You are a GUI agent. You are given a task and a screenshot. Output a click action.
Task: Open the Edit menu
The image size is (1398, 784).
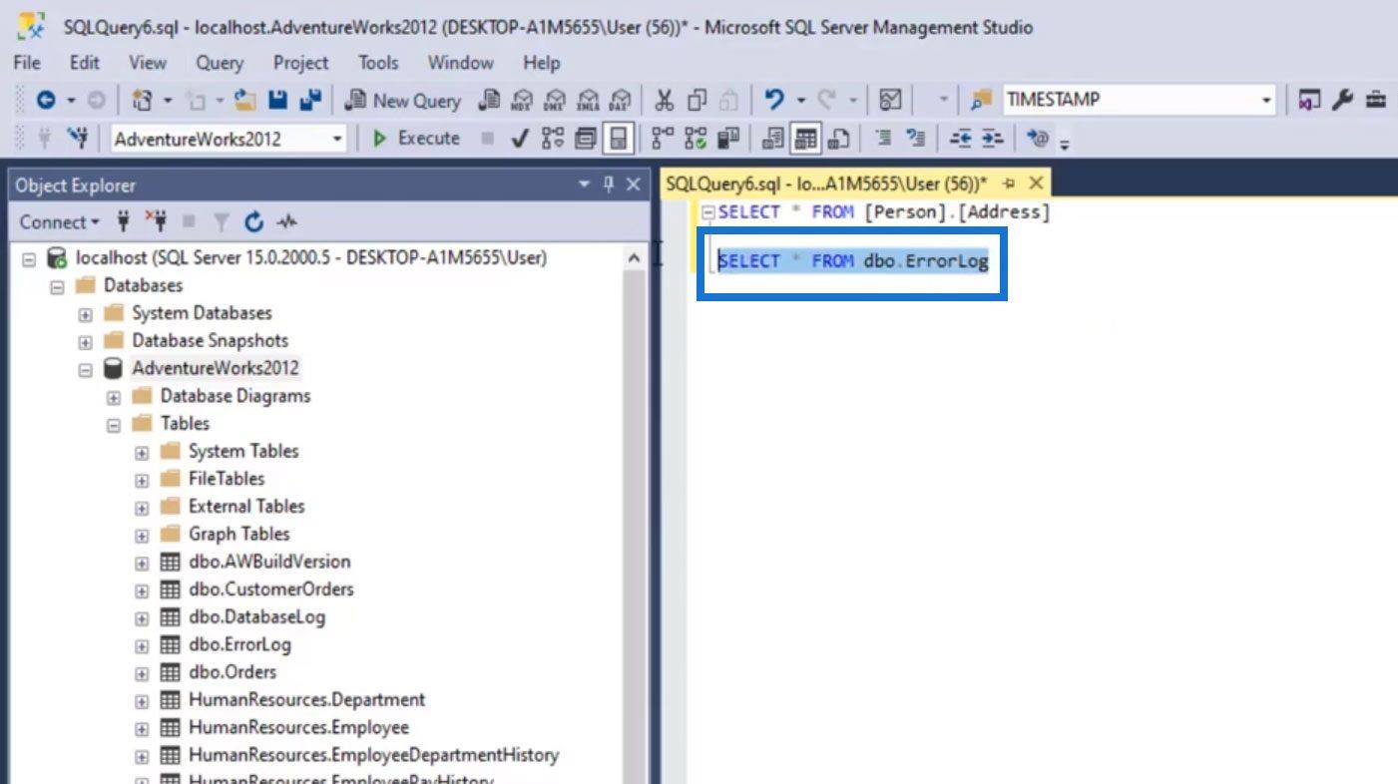pos(84,63)
